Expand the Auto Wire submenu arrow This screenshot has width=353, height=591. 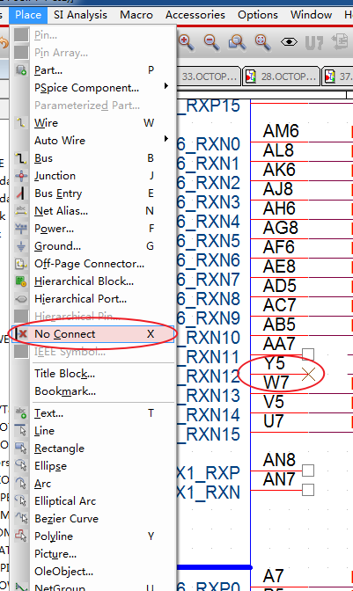(166, 139)
